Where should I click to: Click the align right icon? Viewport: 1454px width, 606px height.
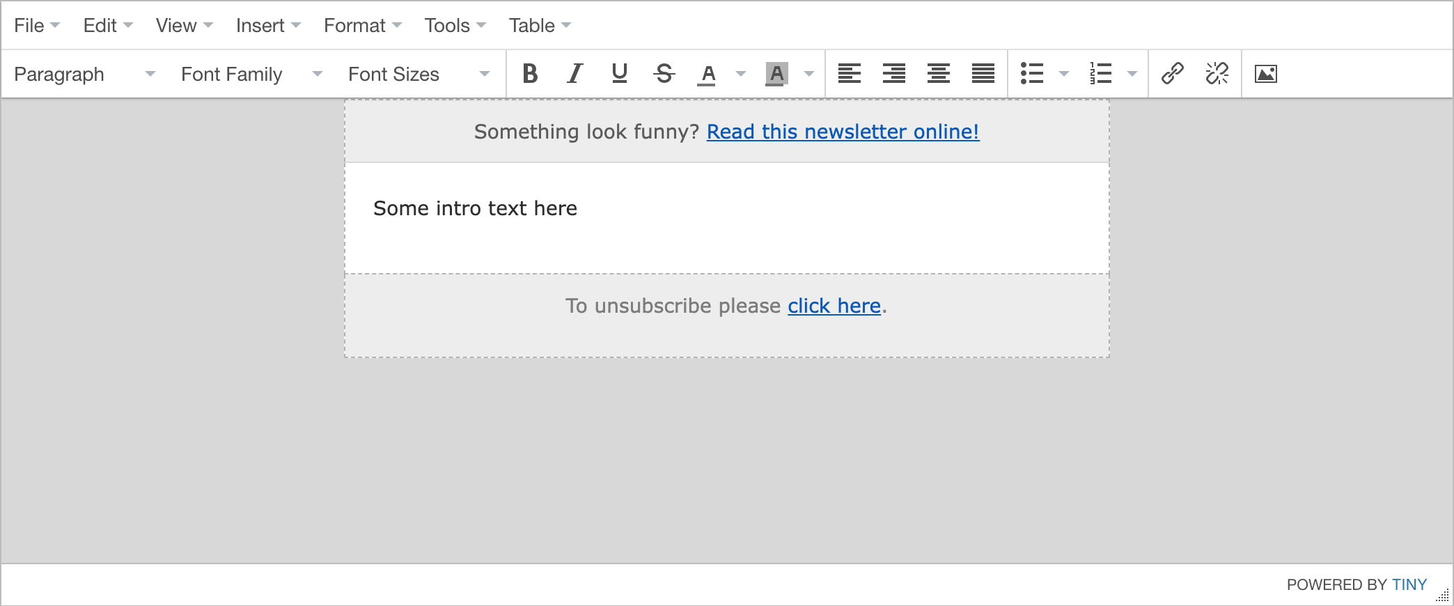coord(893,74)
